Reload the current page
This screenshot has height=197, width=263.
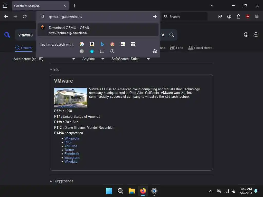click(25, 16)
